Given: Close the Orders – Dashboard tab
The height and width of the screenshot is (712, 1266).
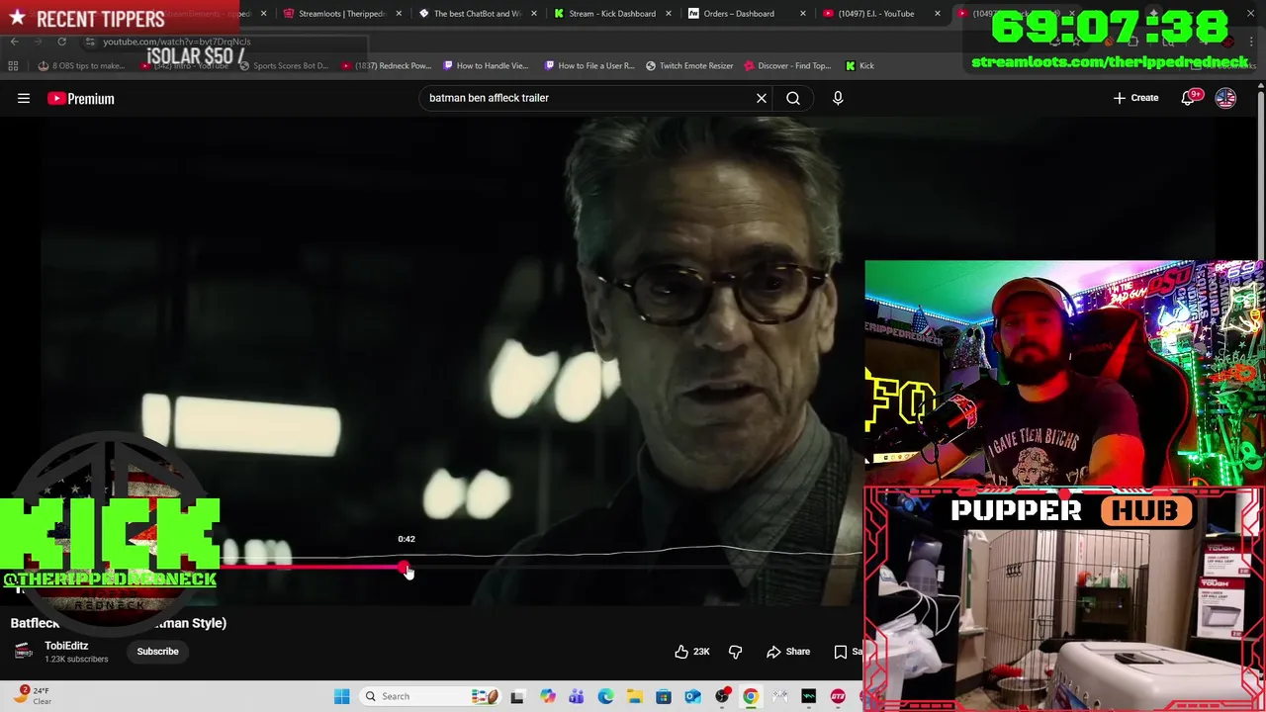Looking at the screenshot, I should 802,14.
